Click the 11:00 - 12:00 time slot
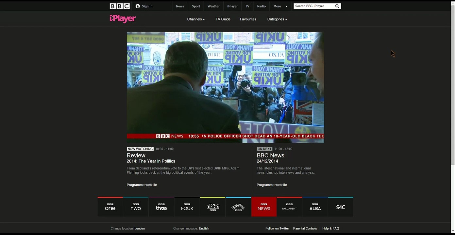 coord(283,149)
